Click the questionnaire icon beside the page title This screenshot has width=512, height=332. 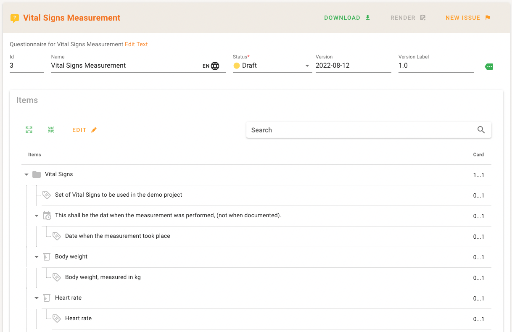click(15, 18)
